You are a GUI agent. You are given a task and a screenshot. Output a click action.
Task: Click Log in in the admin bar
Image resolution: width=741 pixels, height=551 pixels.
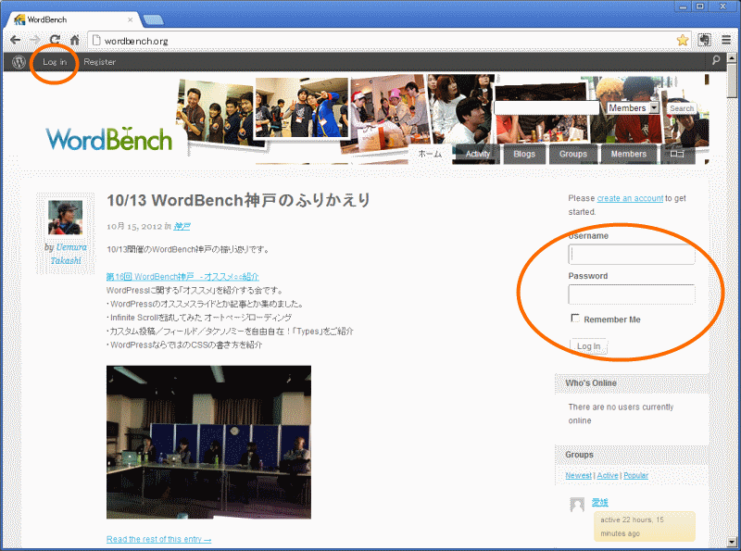point(55,62)
